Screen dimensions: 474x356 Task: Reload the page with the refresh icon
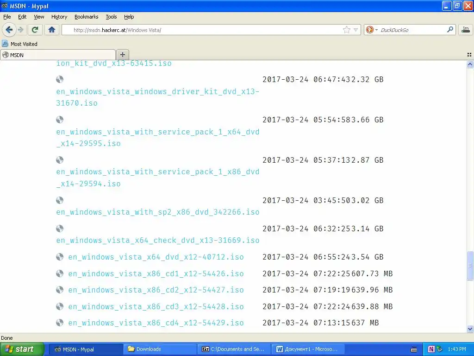[x=35, y=30]
